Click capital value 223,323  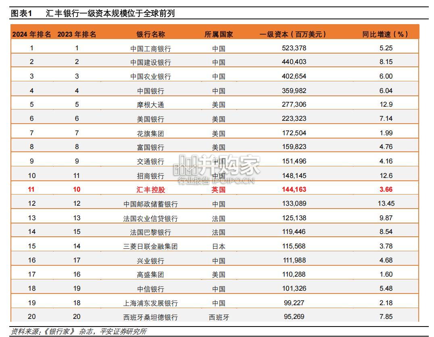pos(294,118)
